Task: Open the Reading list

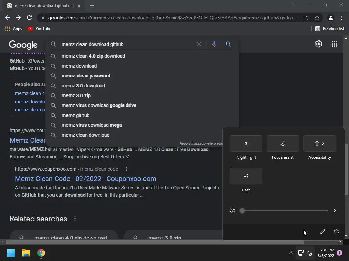Action: [330, 29]
